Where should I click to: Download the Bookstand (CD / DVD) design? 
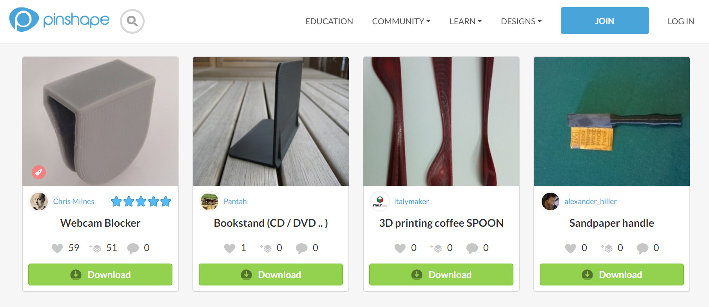pyautogui.click(x=271, y=274)
